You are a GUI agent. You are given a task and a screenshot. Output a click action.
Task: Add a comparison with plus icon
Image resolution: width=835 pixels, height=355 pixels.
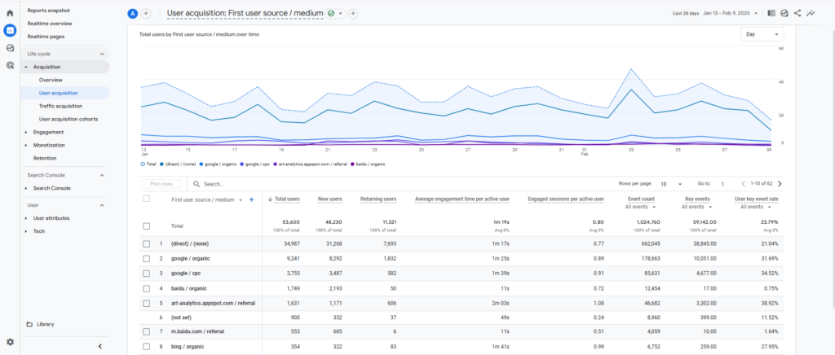point(146,14)
